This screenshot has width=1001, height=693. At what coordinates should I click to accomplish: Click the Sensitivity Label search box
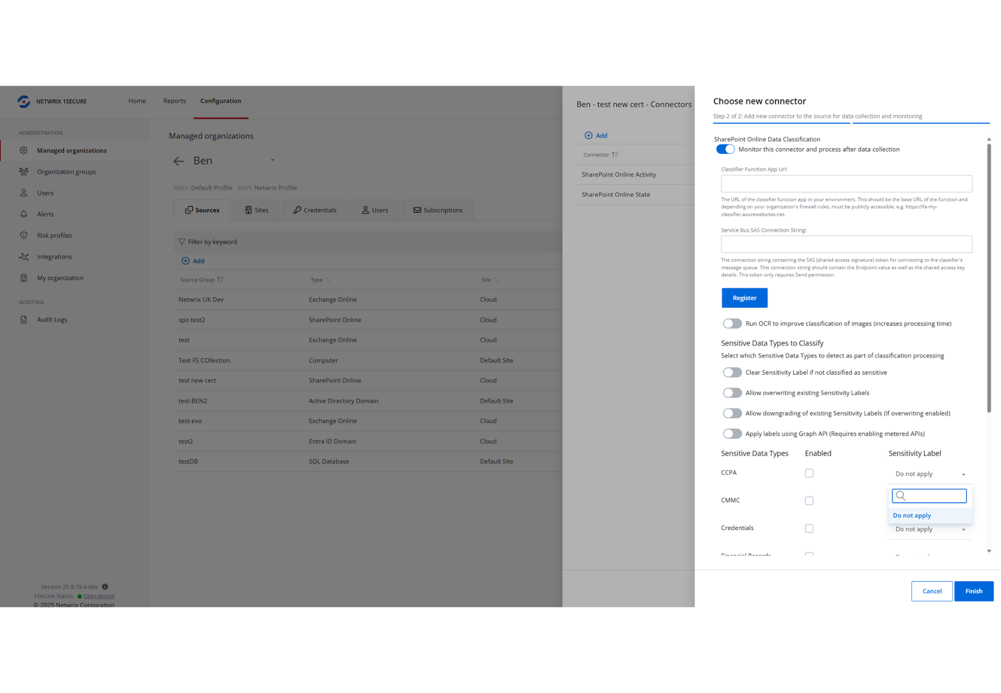929,496
